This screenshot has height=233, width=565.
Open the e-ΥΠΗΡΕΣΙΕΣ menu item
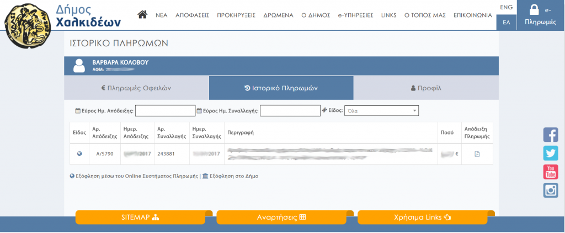[355, 15]
